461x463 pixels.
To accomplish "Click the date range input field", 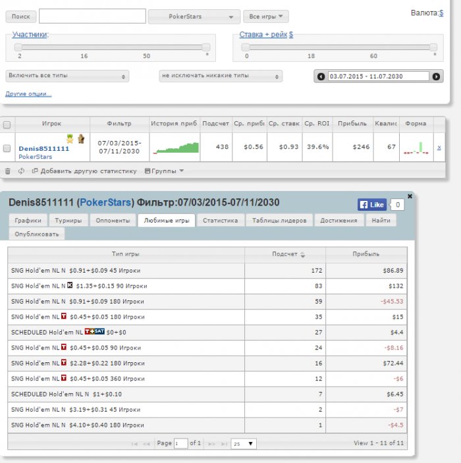I will (x=378, y=76).
